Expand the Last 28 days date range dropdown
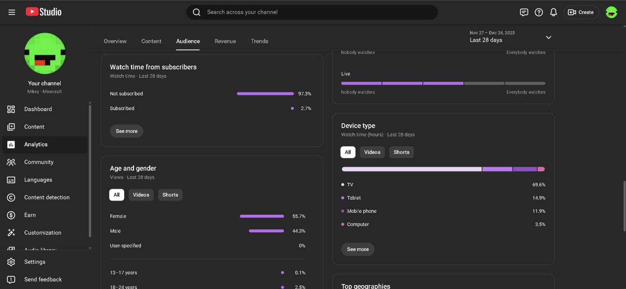 (548, 37)
